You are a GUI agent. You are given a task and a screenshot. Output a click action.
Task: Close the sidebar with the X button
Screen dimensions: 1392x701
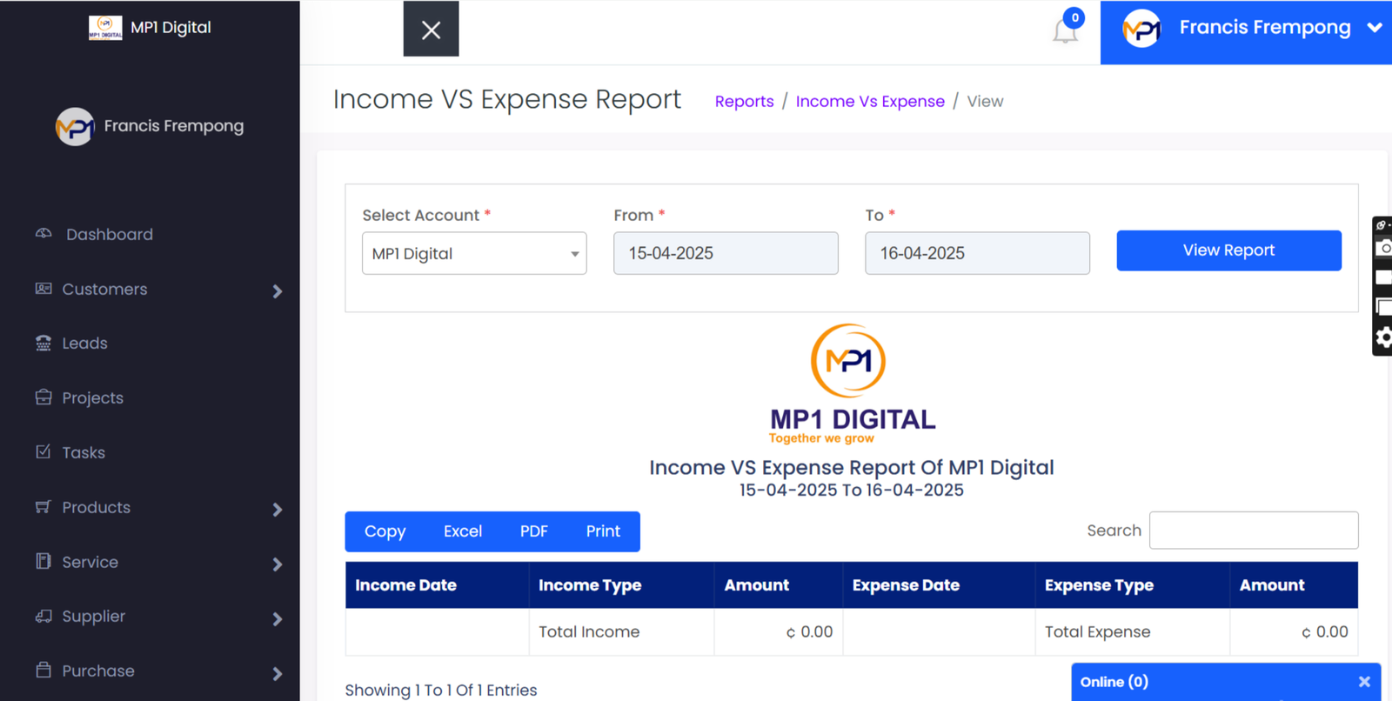(x=431, y=30)
